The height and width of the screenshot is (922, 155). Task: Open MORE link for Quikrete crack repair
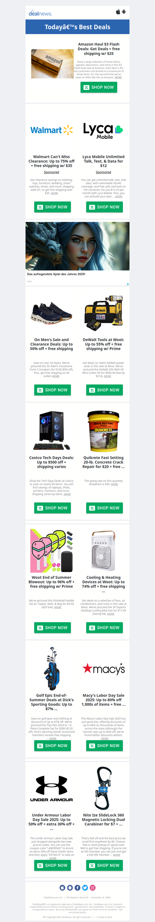114,484
